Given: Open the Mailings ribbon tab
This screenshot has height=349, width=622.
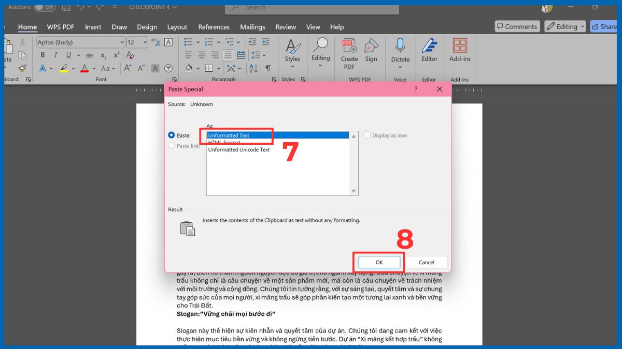Looking at the screenshot, I should [x=252, y=27].
